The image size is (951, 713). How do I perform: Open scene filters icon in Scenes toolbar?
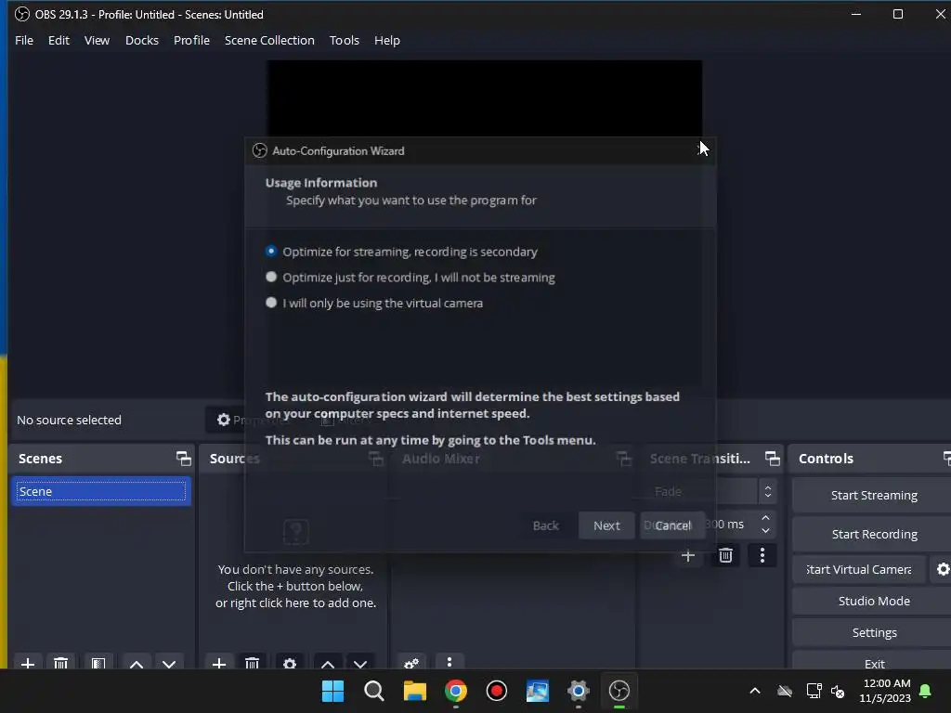coord(98,663)
